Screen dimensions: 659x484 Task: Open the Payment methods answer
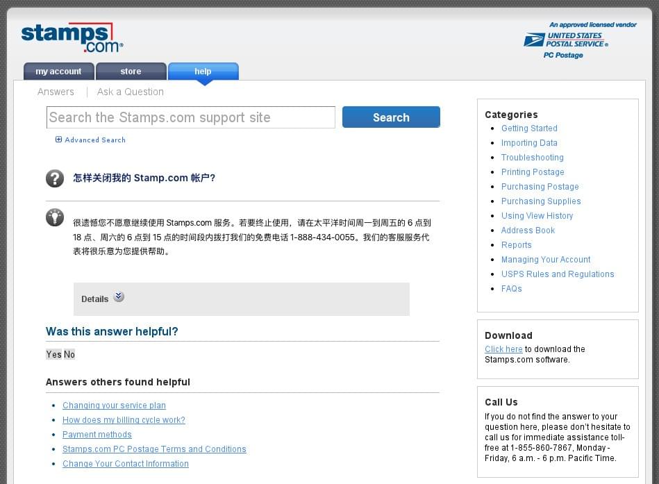[97, 435]
